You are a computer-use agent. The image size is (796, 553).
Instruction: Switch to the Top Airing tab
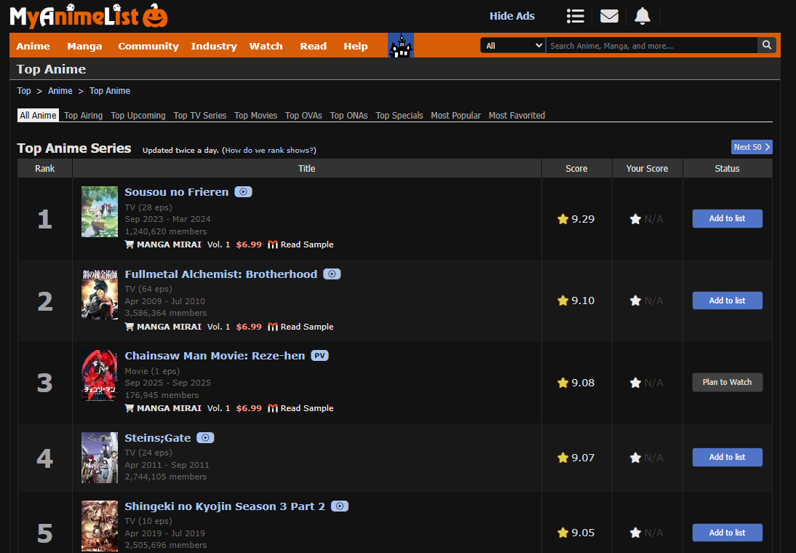click(x=83, y=115)
